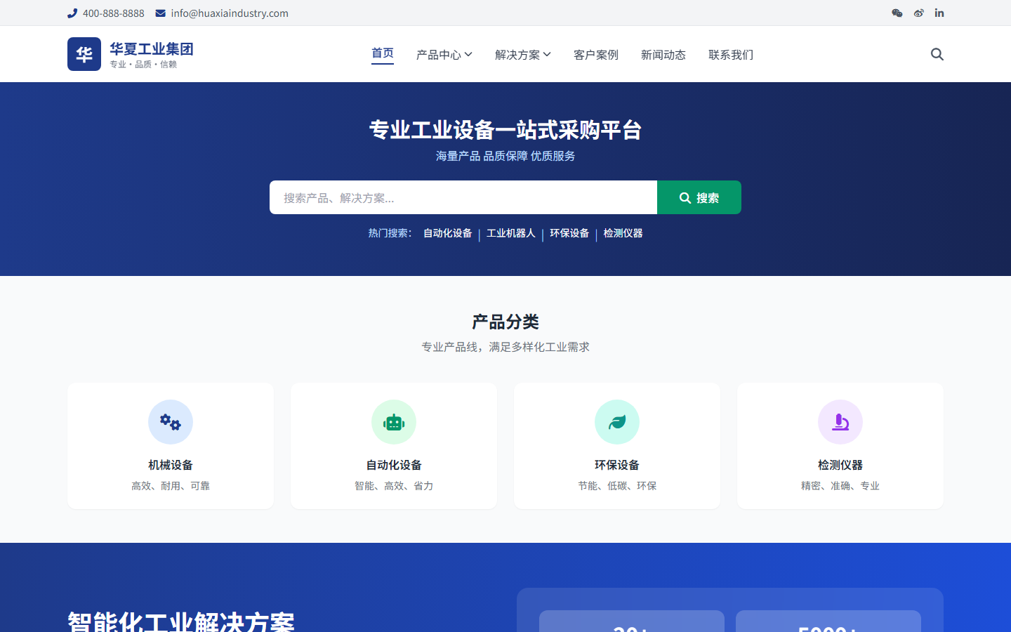Open the 联系我们 nav item
1011x632 pixels.
pos(731,55)
